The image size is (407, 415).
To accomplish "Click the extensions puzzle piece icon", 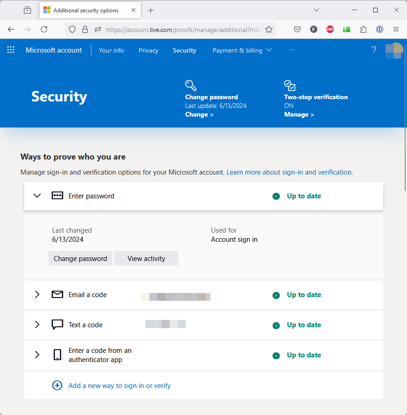I will (363, 29).
